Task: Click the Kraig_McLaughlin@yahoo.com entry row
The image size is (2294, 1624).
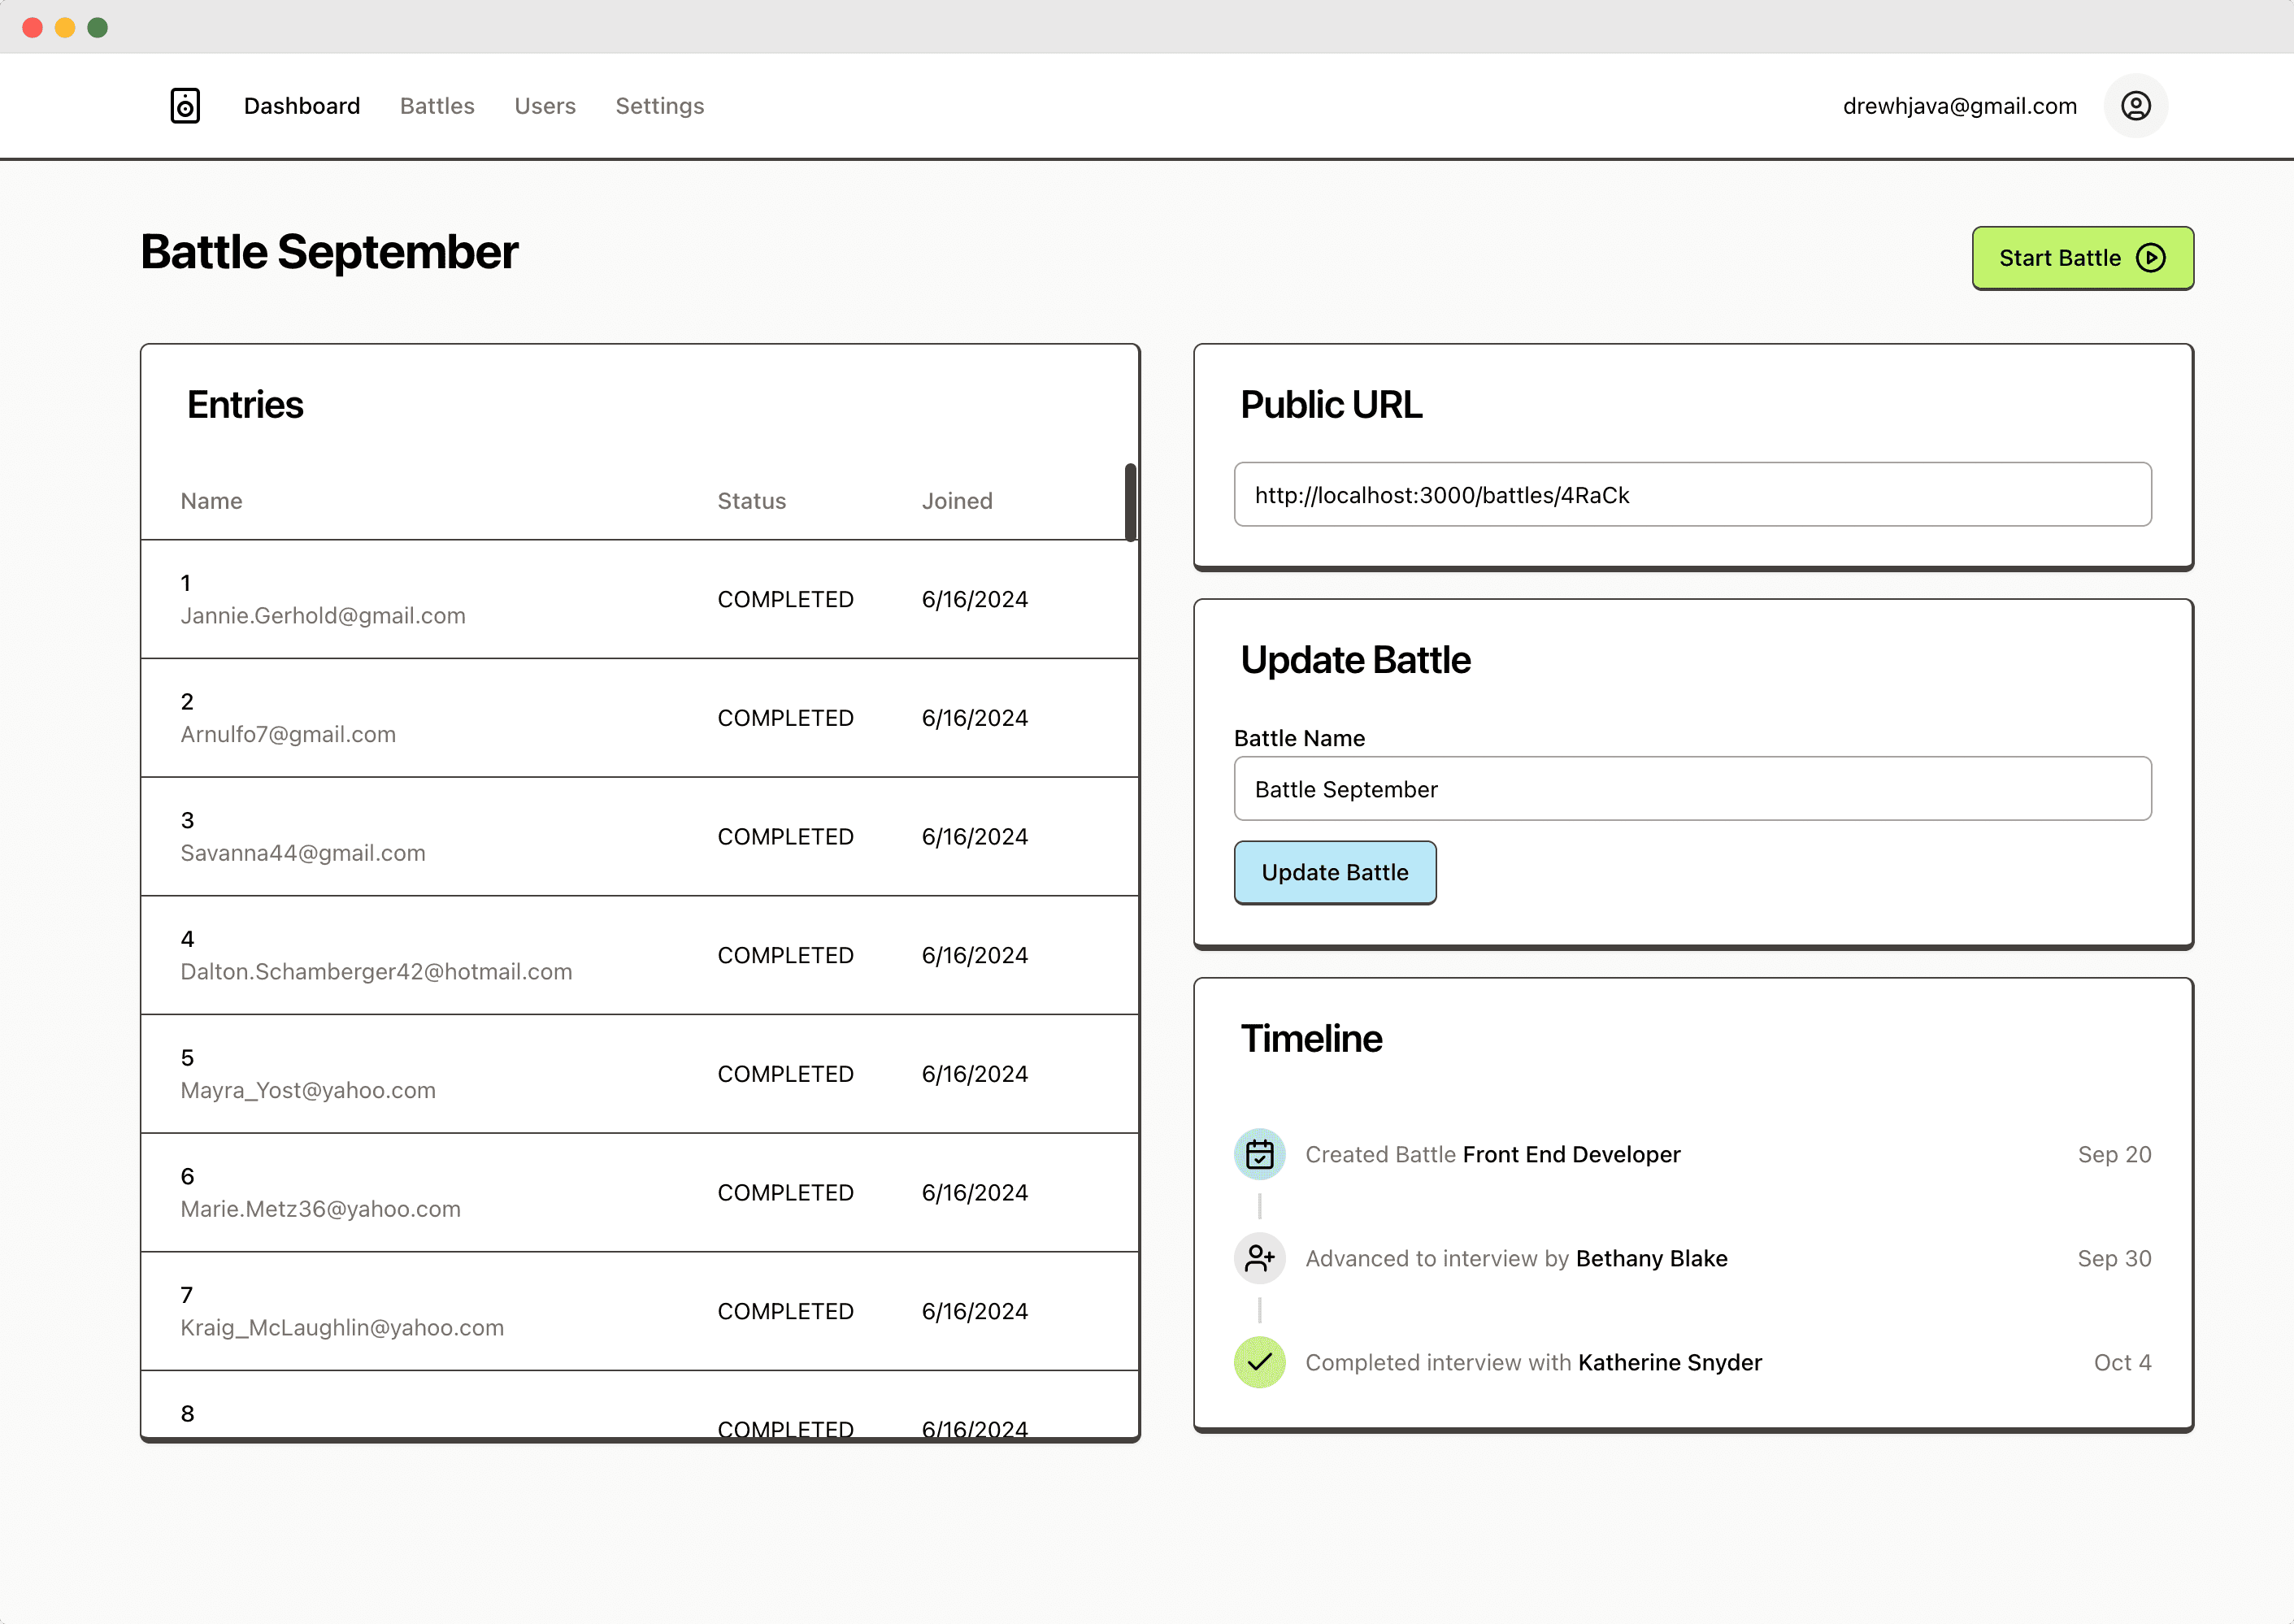Action: 639,1311
